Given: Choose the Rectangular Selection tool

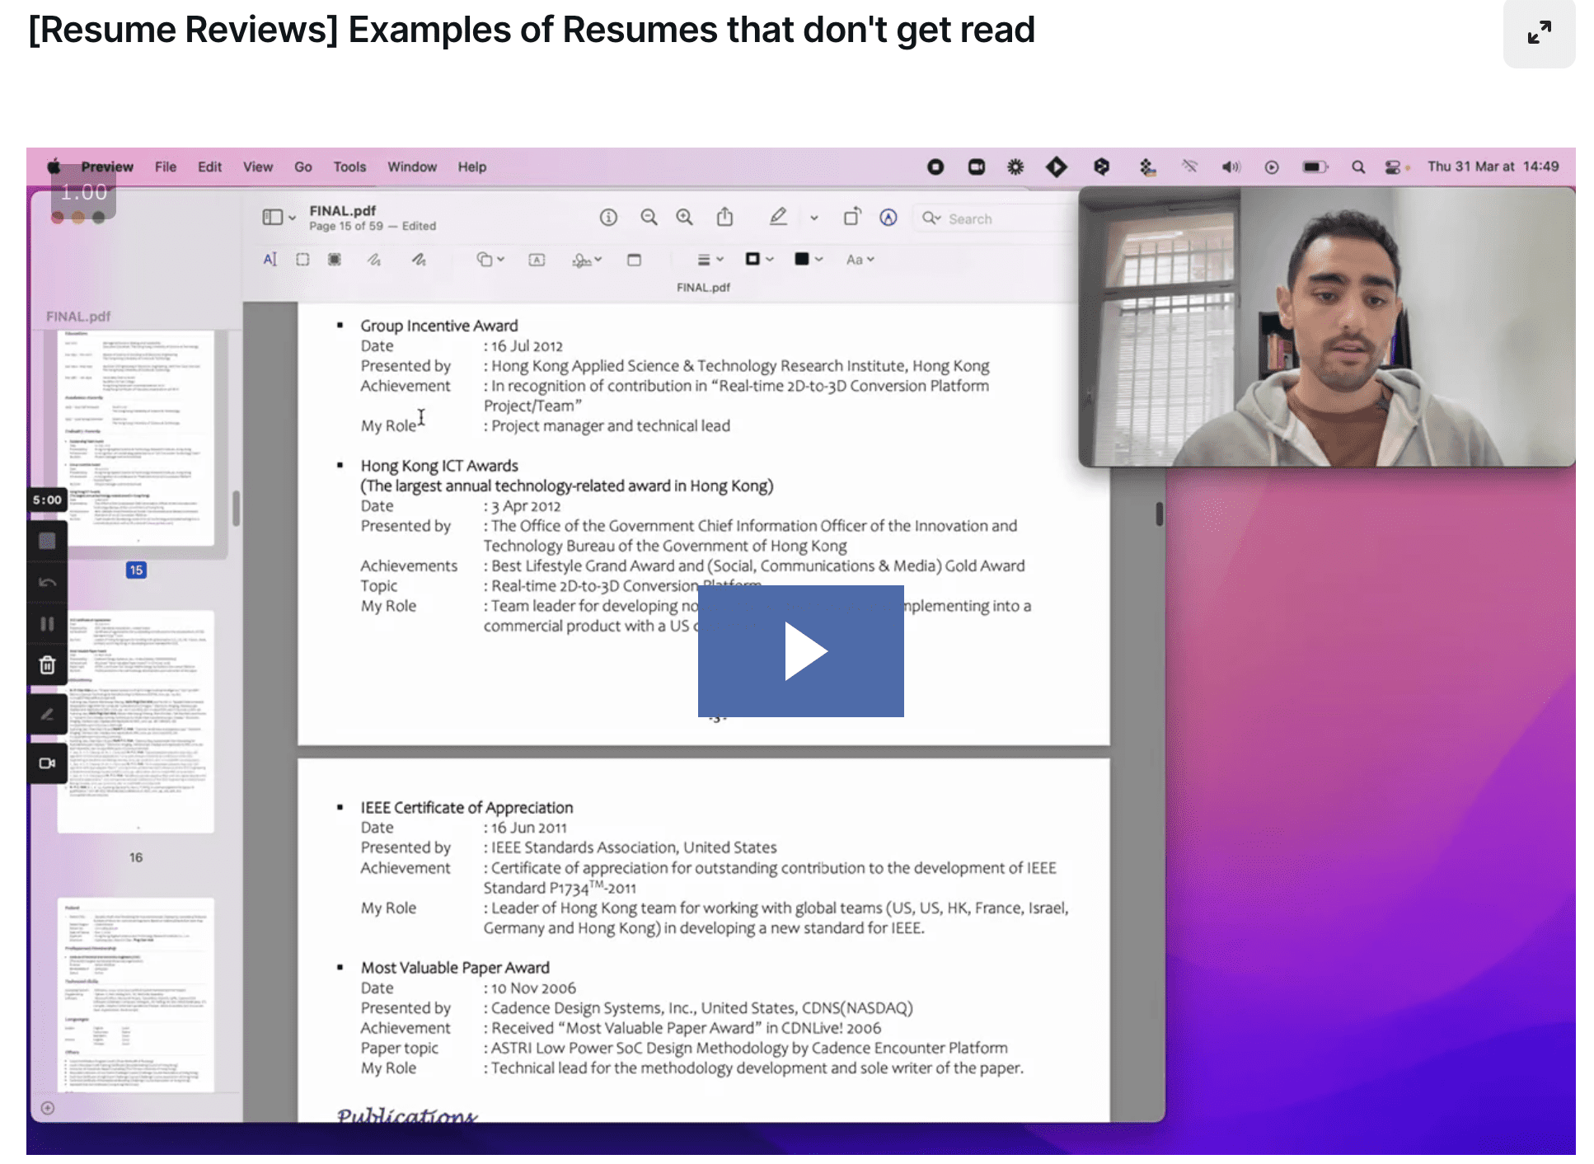Looking at the screenshot, I should pyautogui.click(x=302, y=260).
